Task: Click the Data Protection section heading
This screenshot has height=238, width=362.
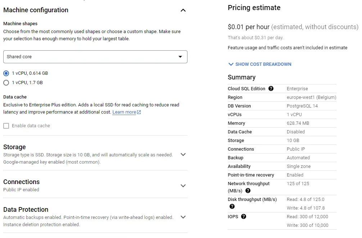Action: point(26,210)
